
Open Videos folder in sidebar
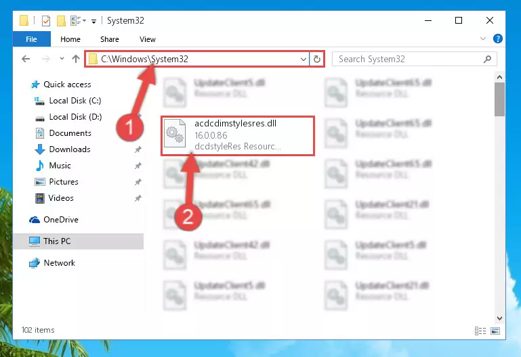61,198
